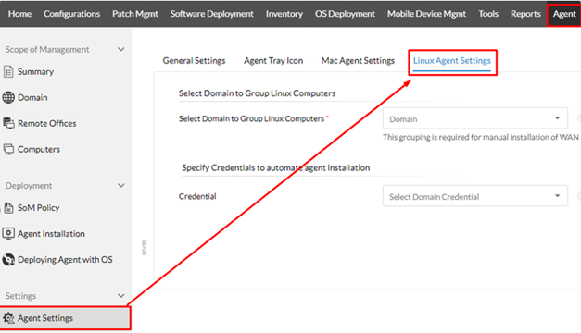This screenshot has height=333, width=581.
Task: Open the Software Deployment menu
Action: click(211, 14)
